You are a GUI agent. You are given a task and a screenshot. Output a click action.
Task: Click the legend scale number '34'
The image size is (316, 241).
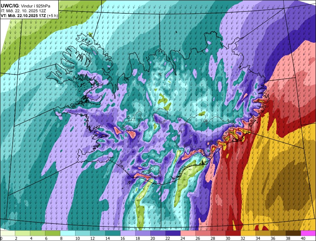tap(257, 238)
